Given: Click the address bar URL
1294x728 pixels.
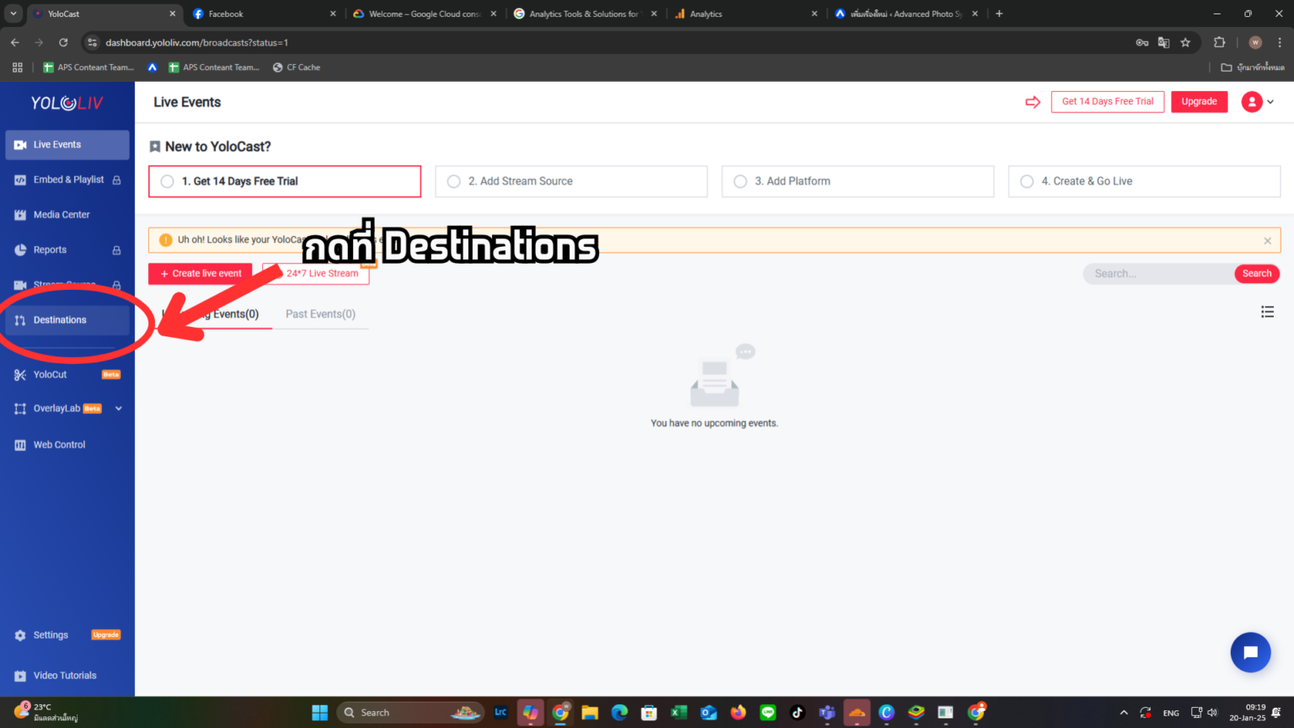Looking at the screenshot, I should click(196, 42).
